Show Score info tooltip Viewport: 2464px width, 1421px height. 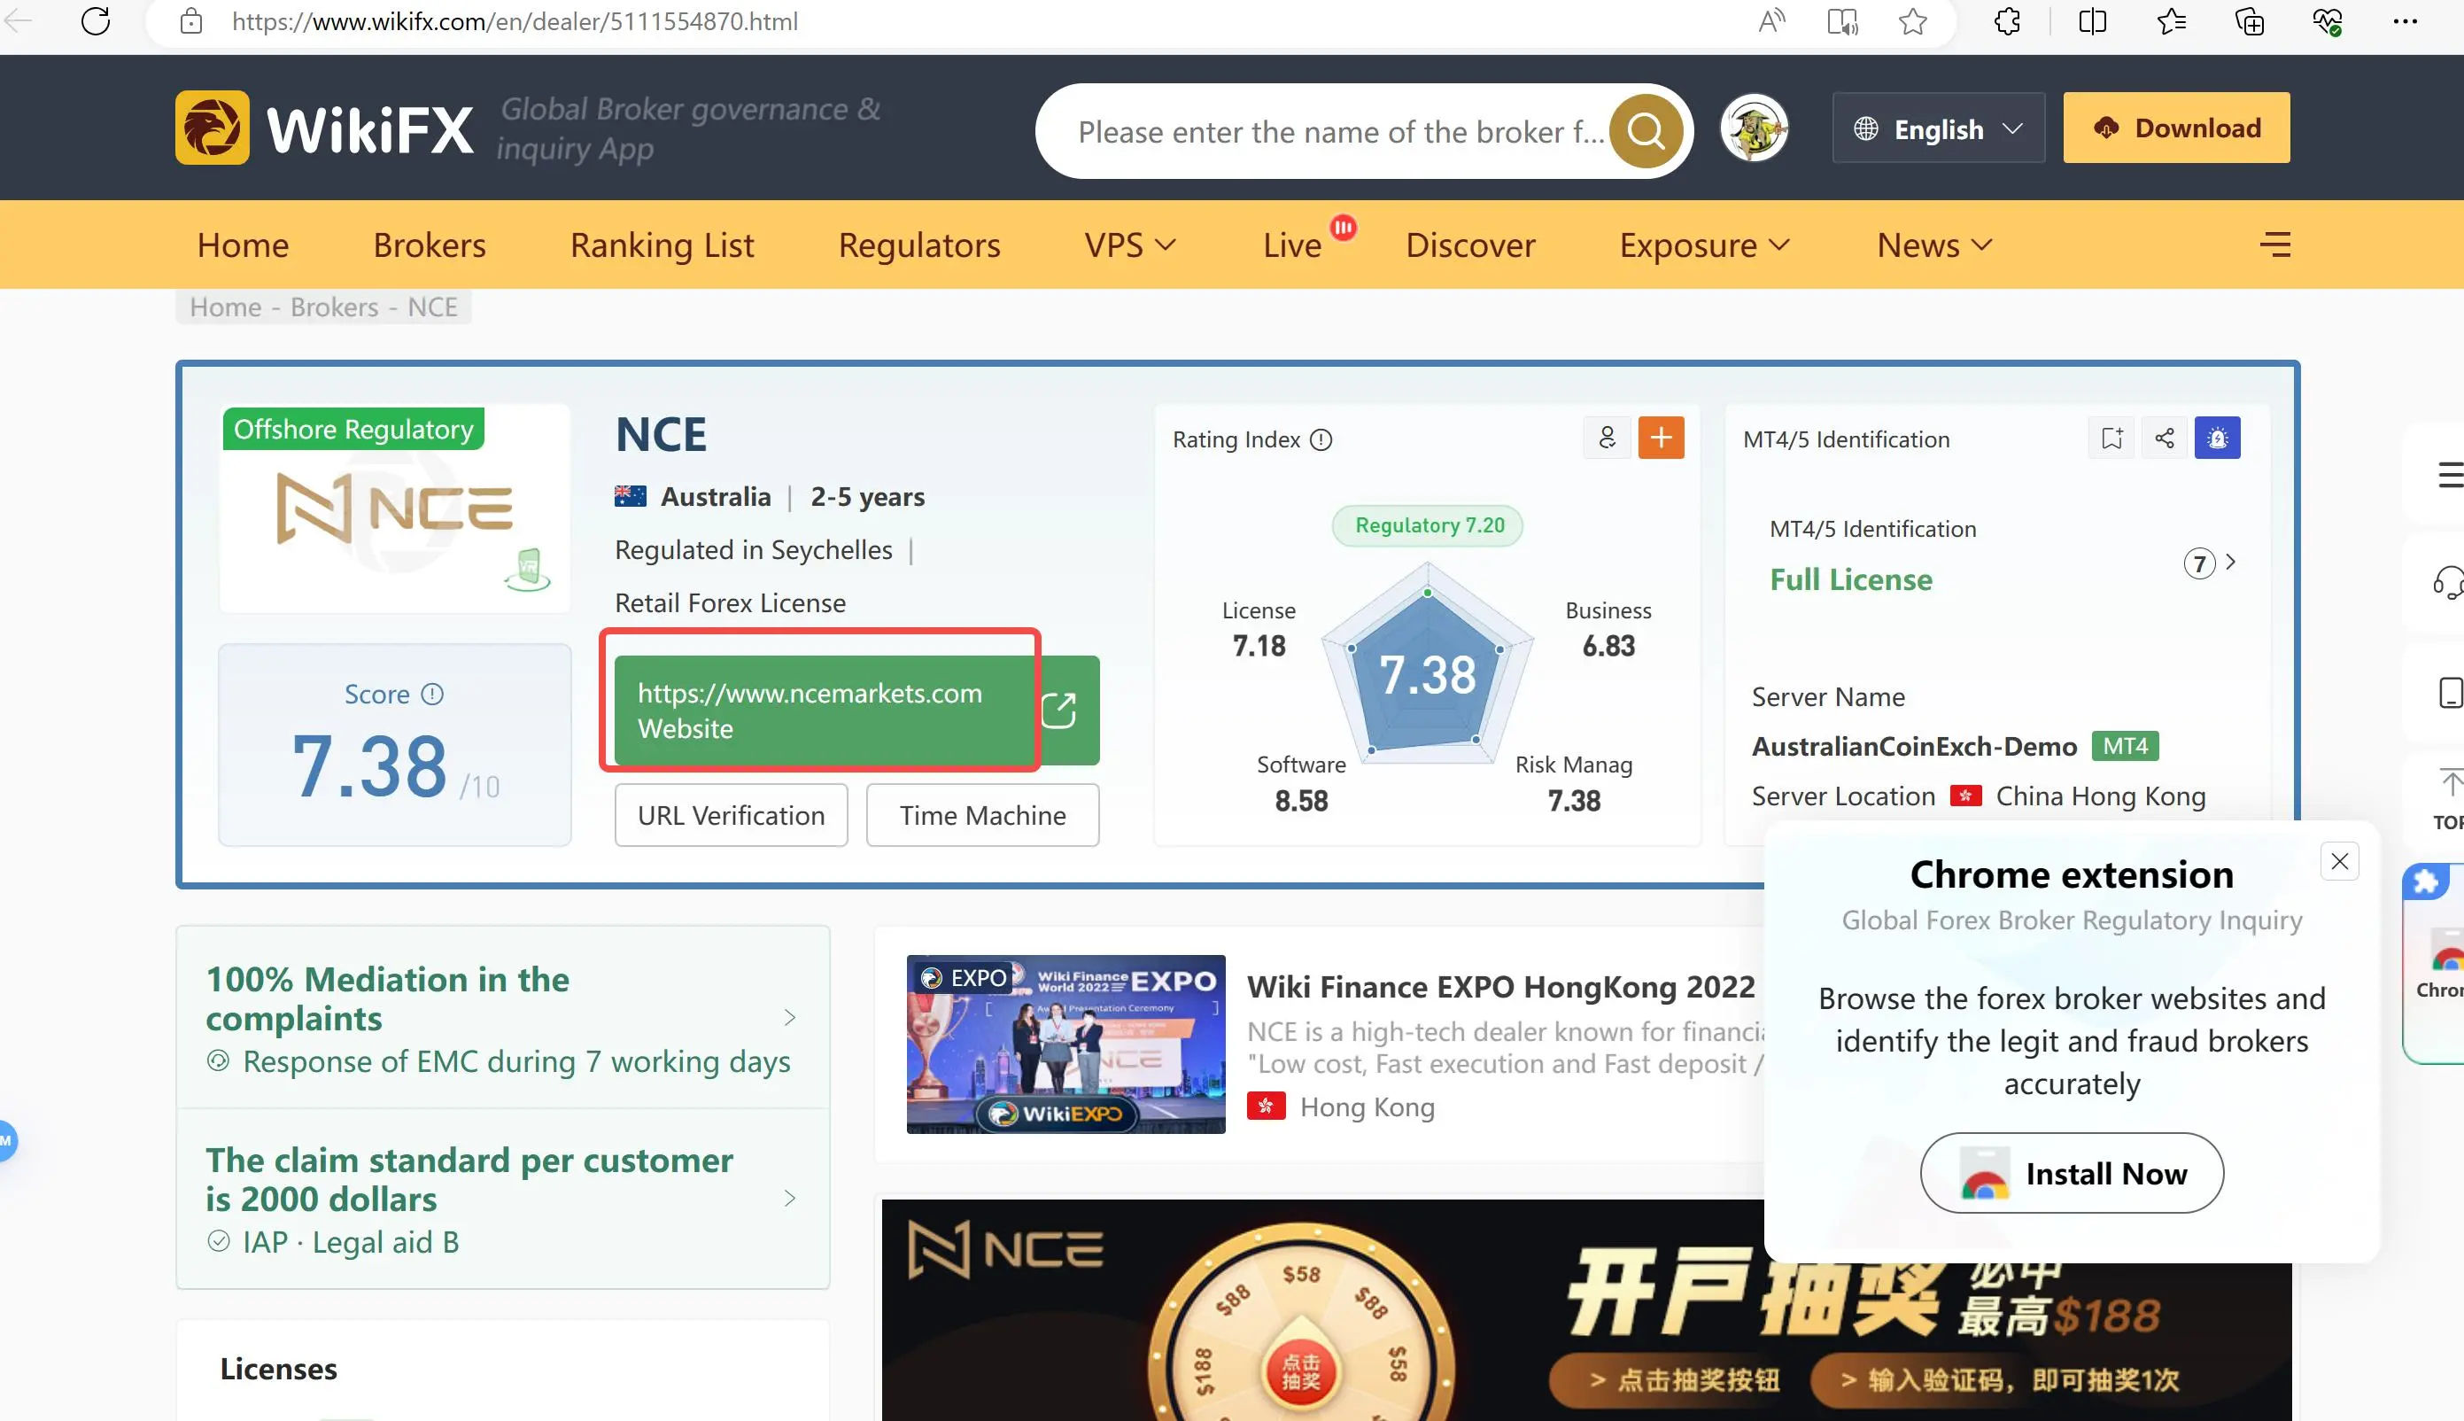pyautogui.click(x=432, y=694)
